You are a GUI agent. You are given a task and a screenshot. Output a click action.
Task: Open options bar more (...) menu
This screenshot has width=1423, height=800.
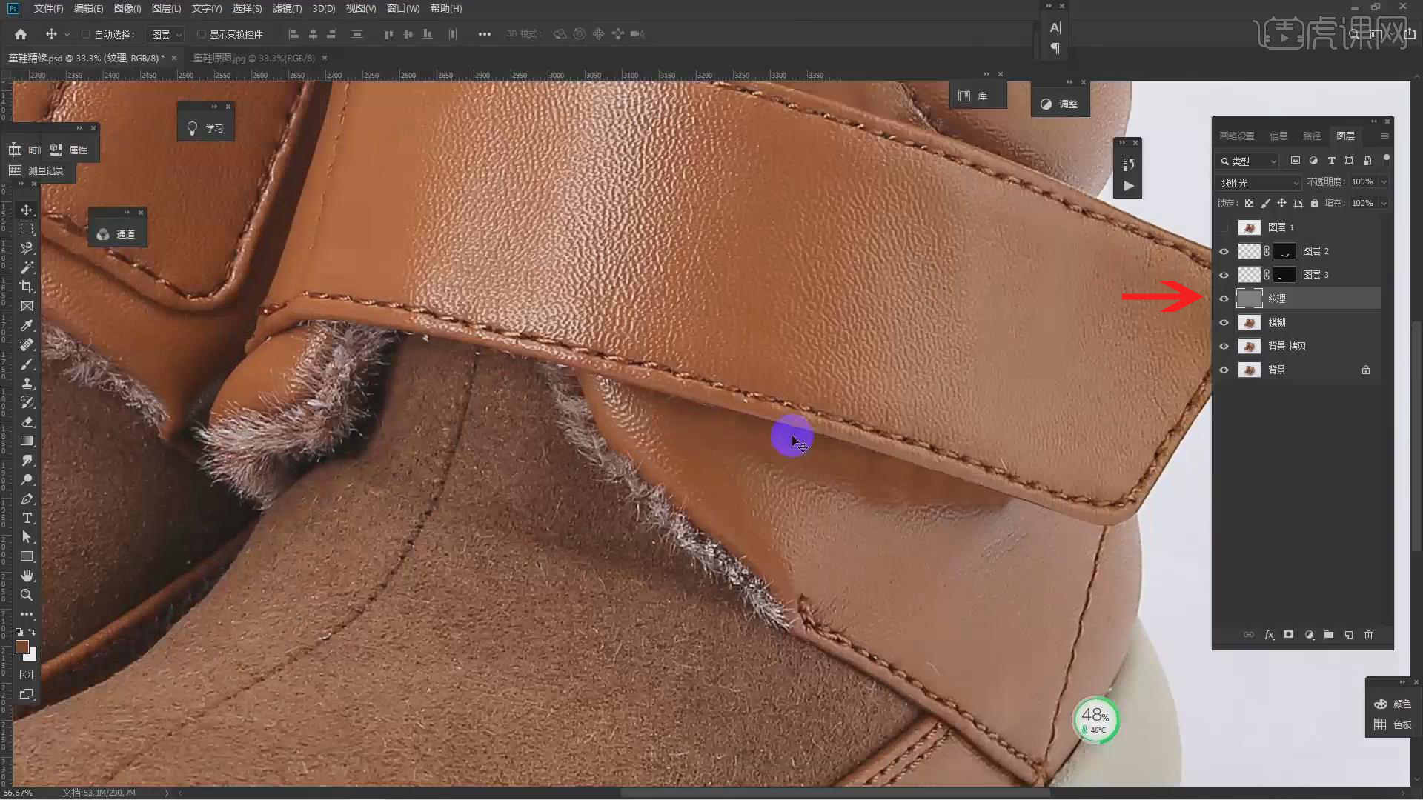pyautogui.click(x=484, y=34)
